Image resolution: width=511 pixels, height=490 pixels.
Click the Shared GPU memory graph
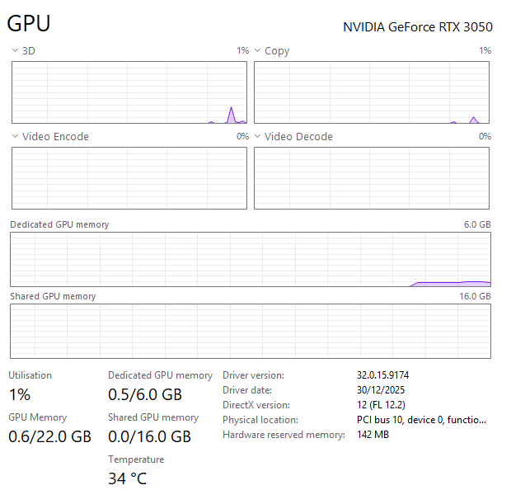pyautogui.click(x=251, y=331)
